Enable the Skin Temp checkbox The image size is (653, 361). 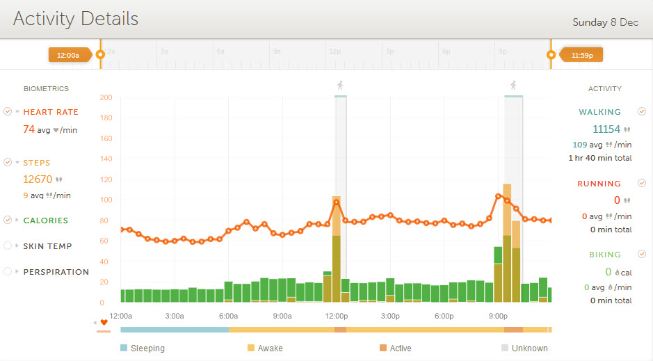click(x=8, y=246)
